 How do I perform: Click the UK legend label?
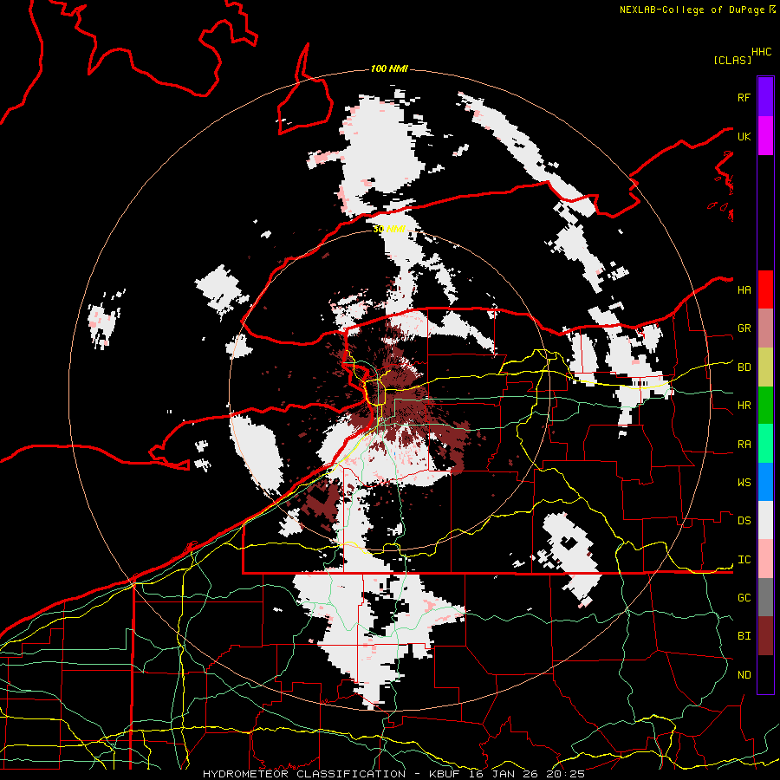[x=744, y=136]
